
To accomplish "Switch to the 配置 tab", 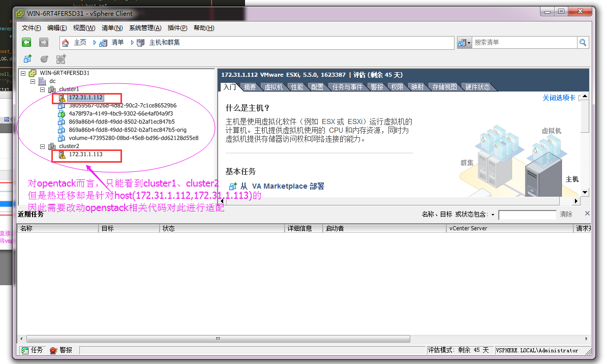I will click(317, 87).
